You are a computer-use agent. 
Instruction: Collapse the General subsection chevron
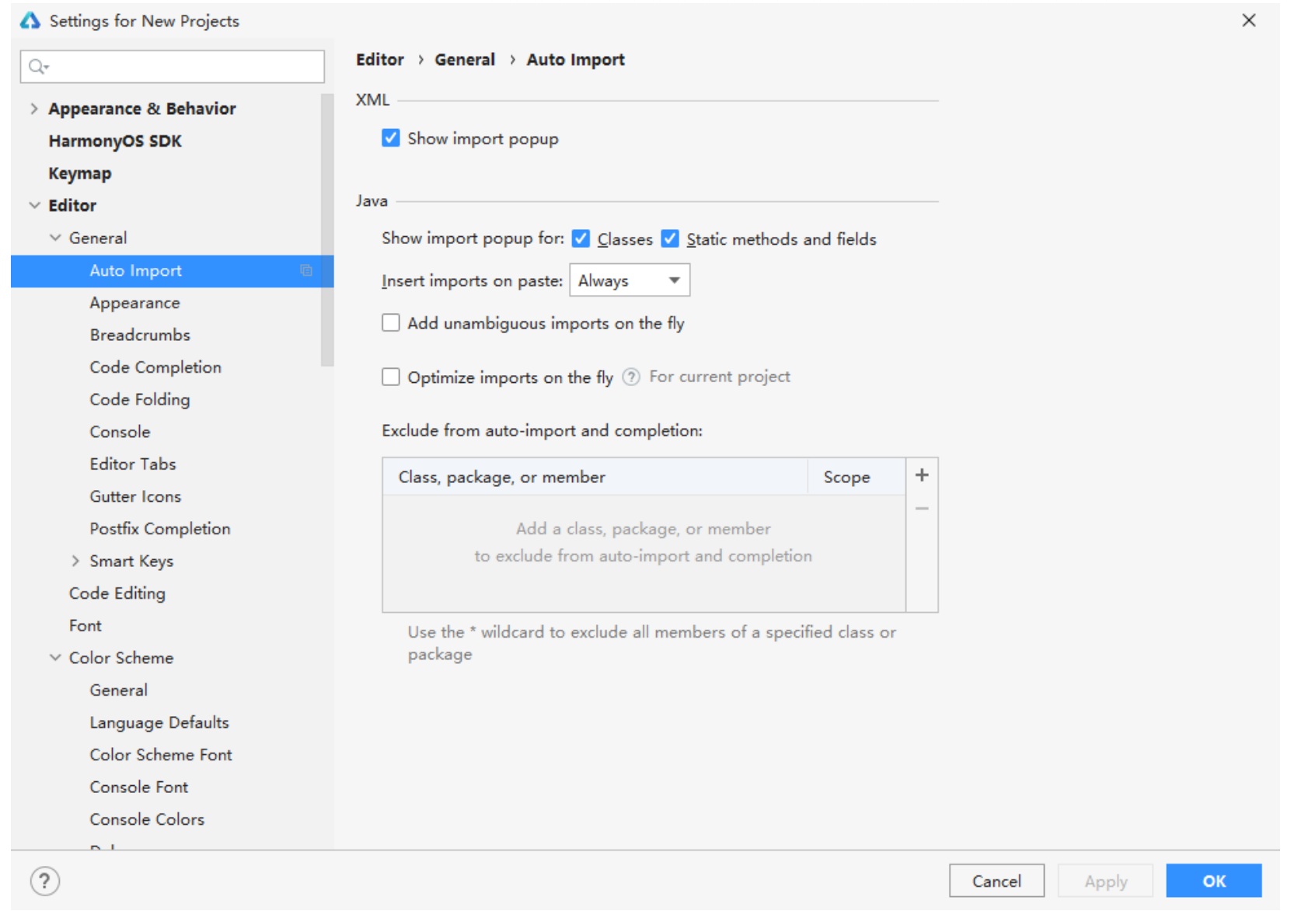(55, 238)
